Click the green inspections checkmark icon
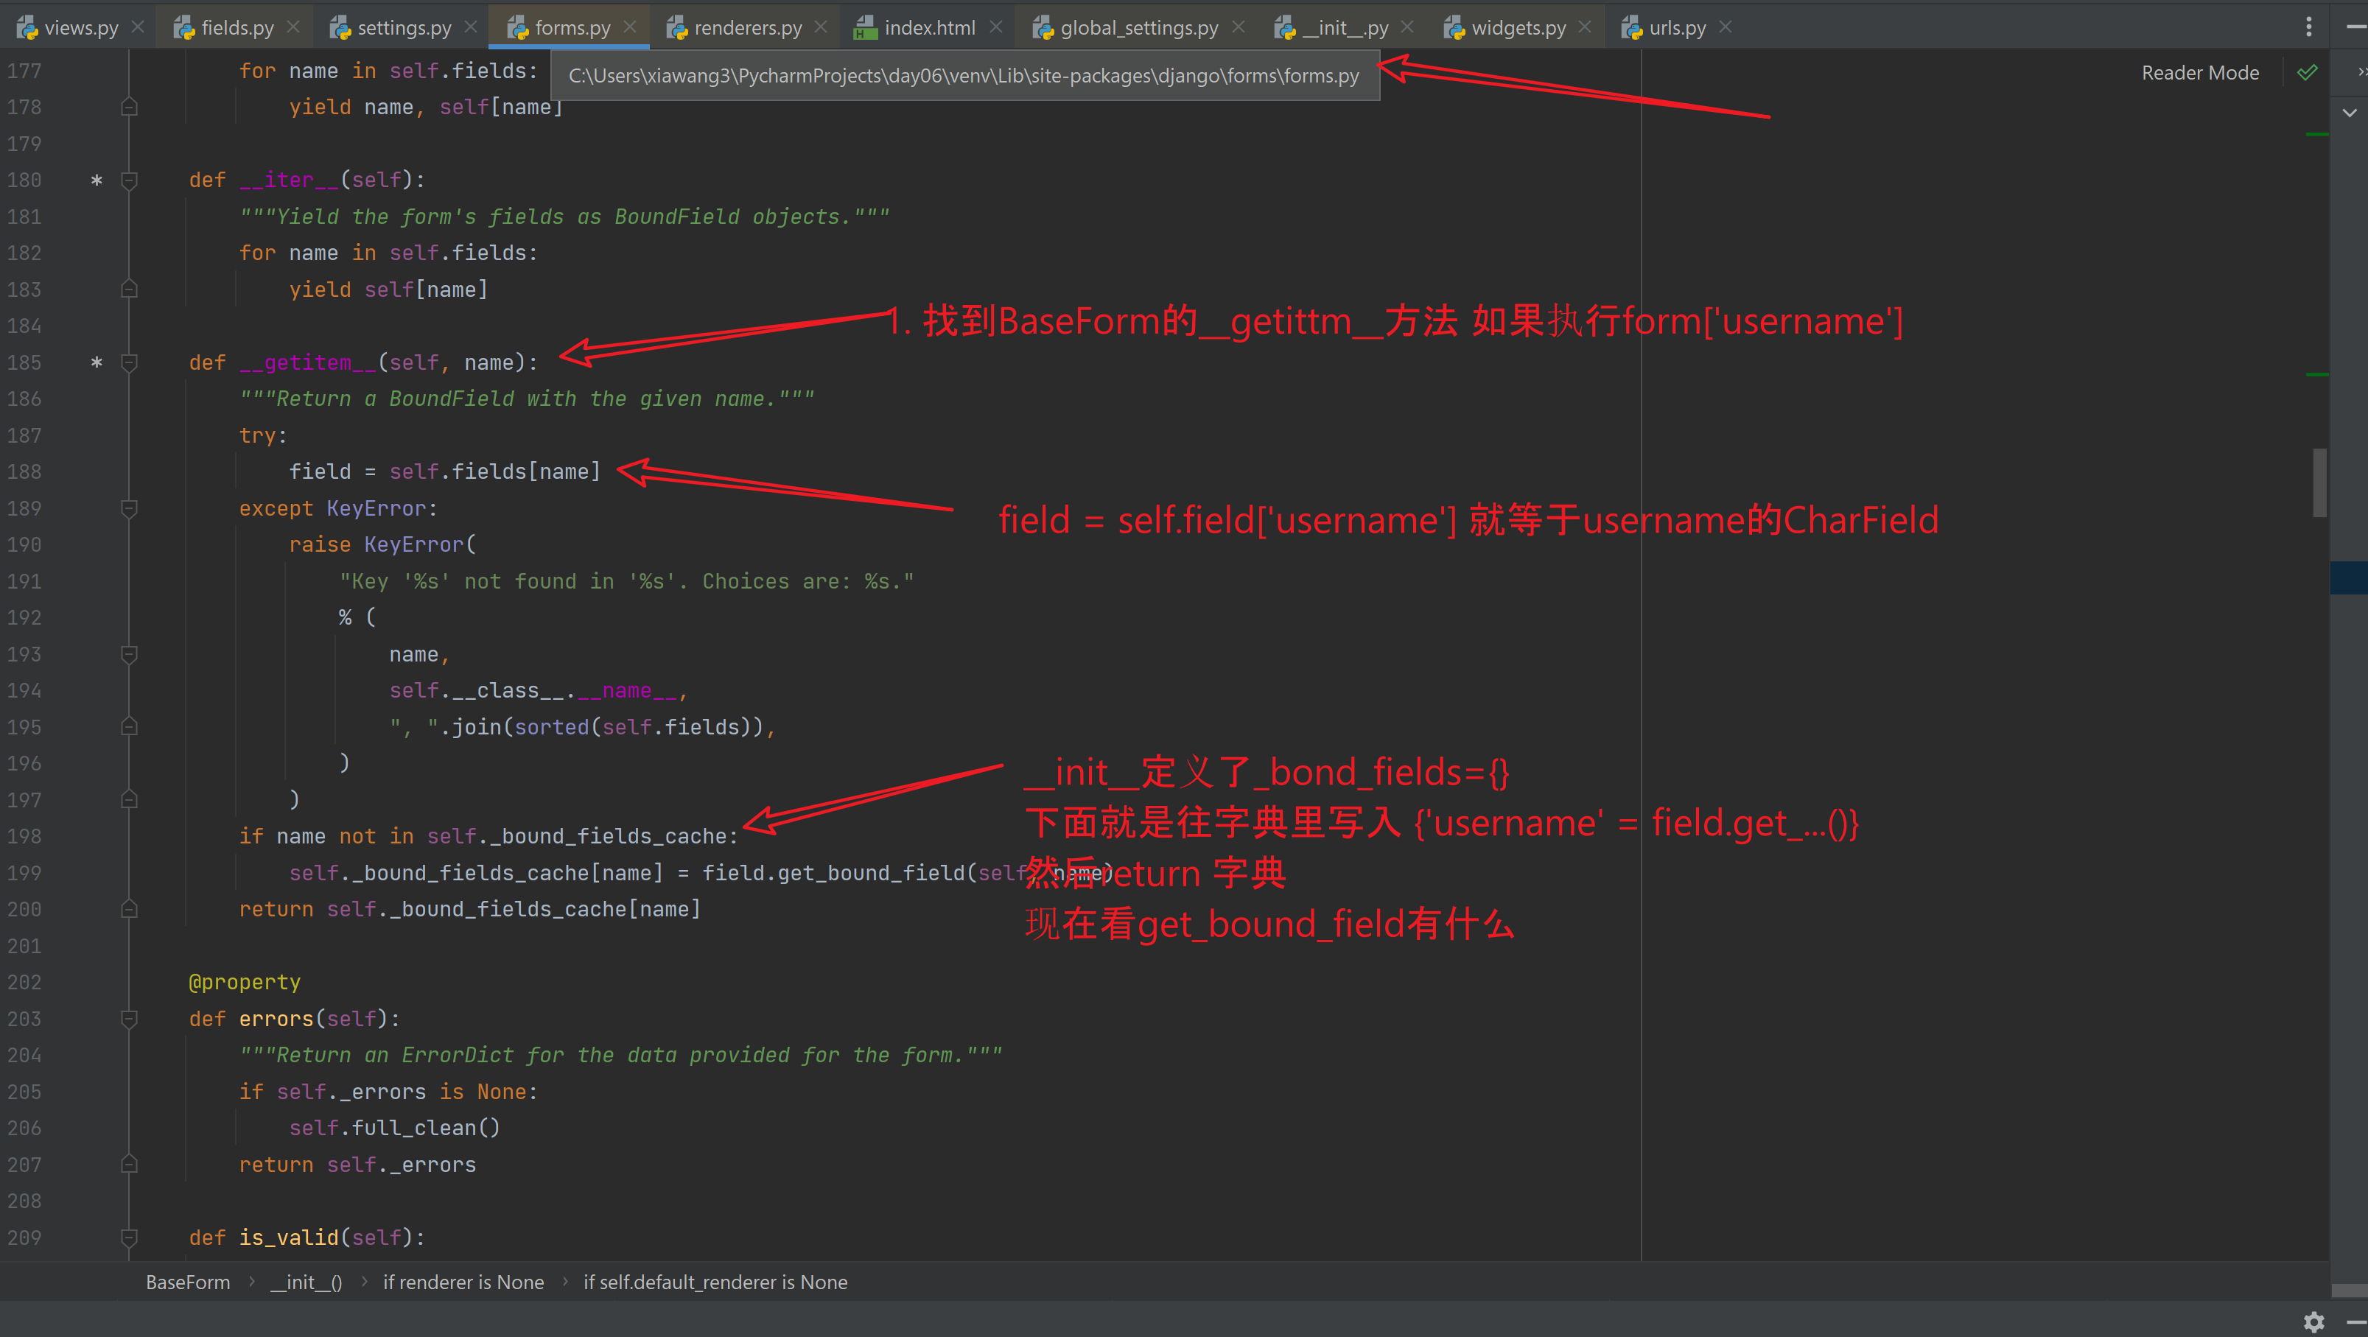The image size is (2368, 1337). click(2306, 73)
